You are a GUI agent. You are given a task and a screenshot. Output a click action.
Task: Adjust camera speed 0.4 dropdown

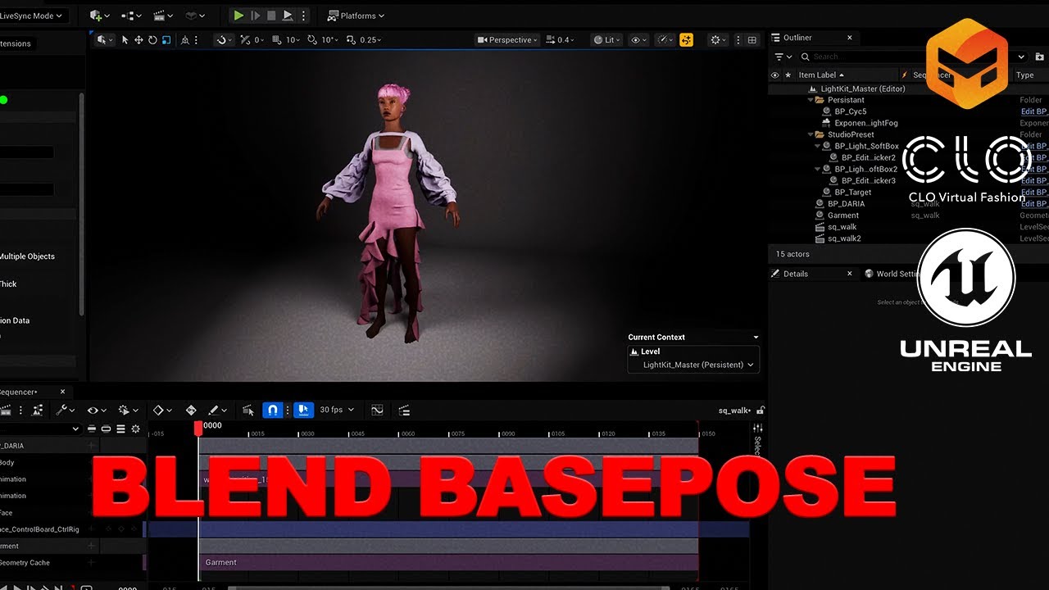pyautogui.click(x=561, y=39)
